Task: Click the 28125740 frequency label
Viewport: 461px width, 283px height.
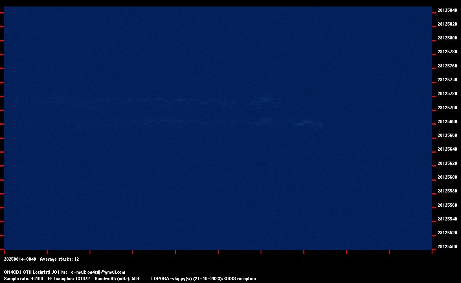Action: [x=447, y=80]
